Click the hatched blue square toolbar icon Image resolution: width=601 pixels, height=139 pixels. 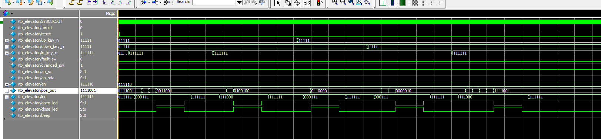pyautogui.click(x=415, y=3)
